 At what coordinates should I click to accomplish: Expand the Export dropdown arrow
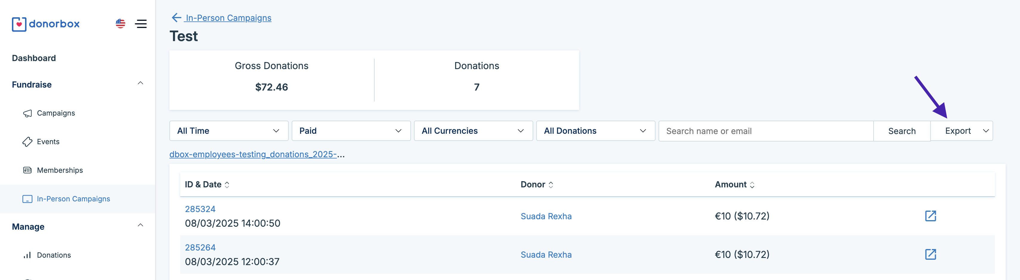click(985, 131)
